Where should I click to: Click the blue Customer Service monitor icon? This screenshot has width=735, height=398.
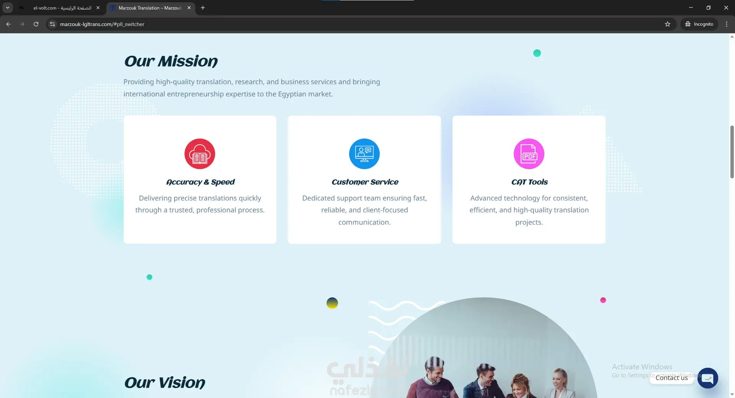[364, 154]
